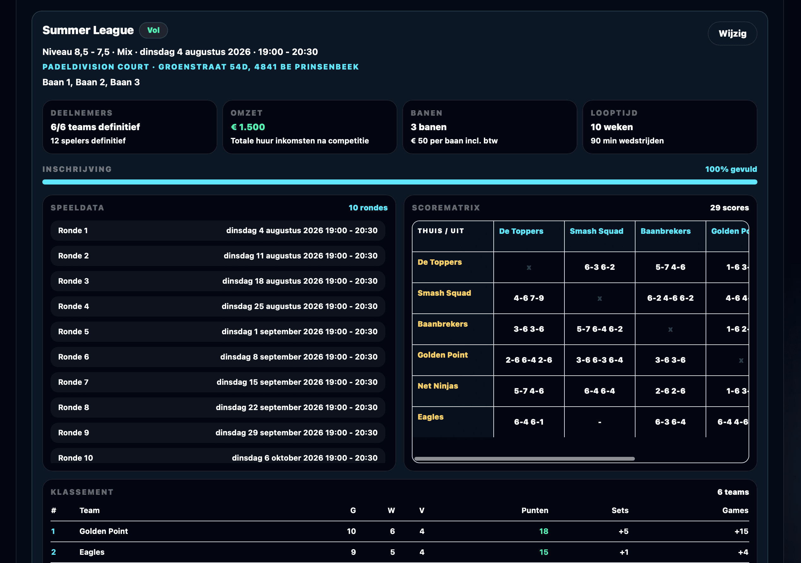Screen dimensions: 801x563
Task: Select the Ronde 3 row
Action: click(x=218, y=281)
